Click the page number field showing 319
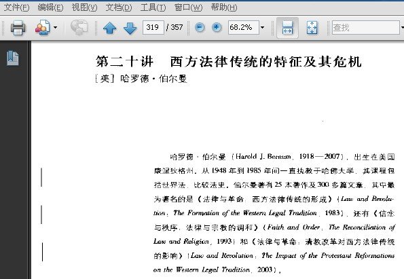 [153, 27]
